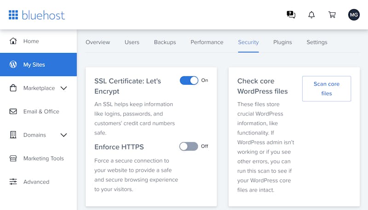This screenshot has width=368, height=210.
Task: Click the Home house icon
Action: pyautogui.click(x=13, y=41)
